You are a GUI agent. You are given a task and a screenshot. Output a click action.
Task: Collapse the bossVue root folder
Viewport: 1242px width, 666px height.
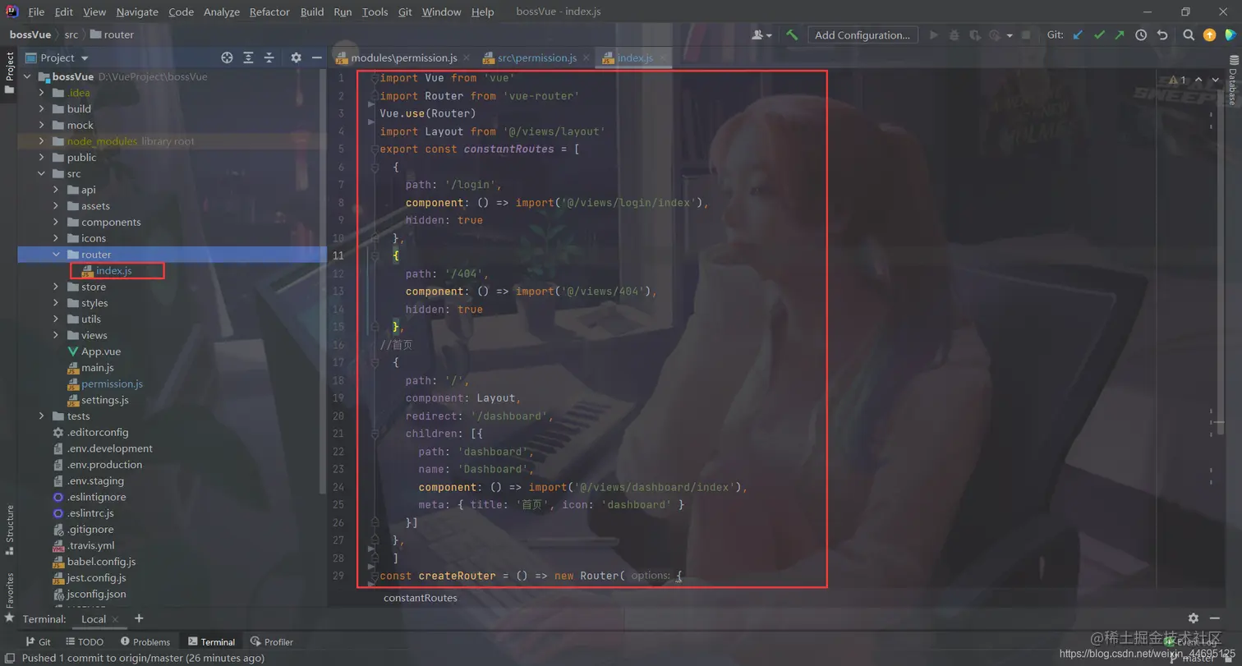pos(27,76)
